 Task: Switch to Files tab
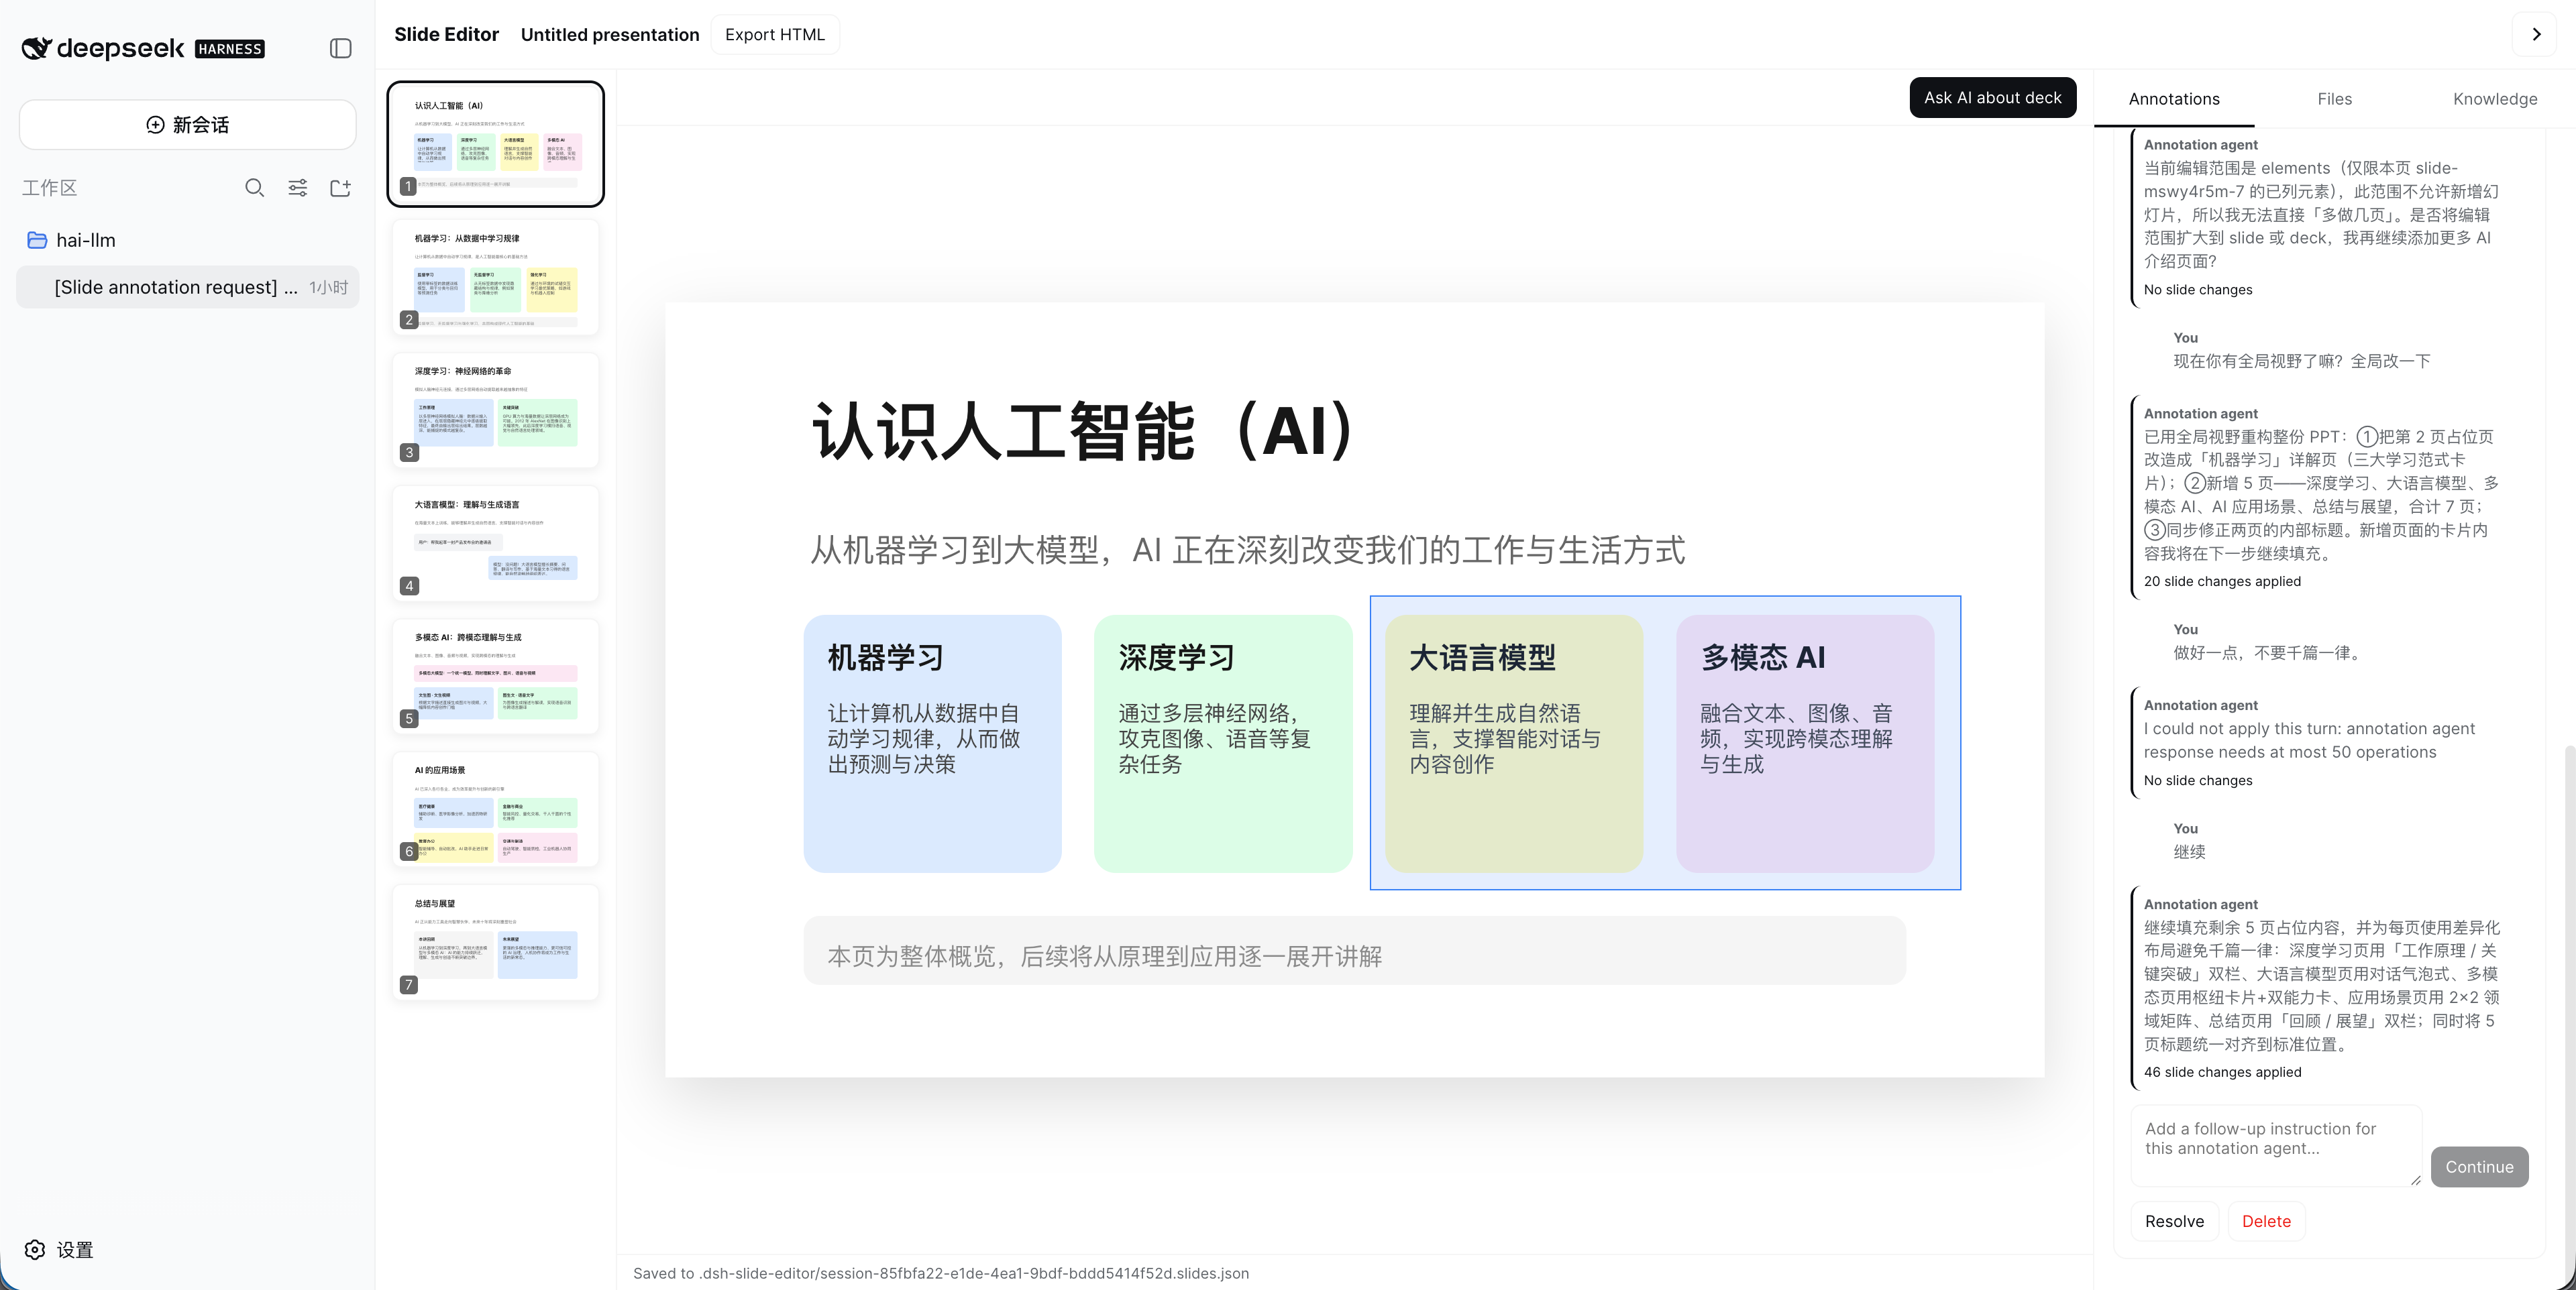[2334, 99]
